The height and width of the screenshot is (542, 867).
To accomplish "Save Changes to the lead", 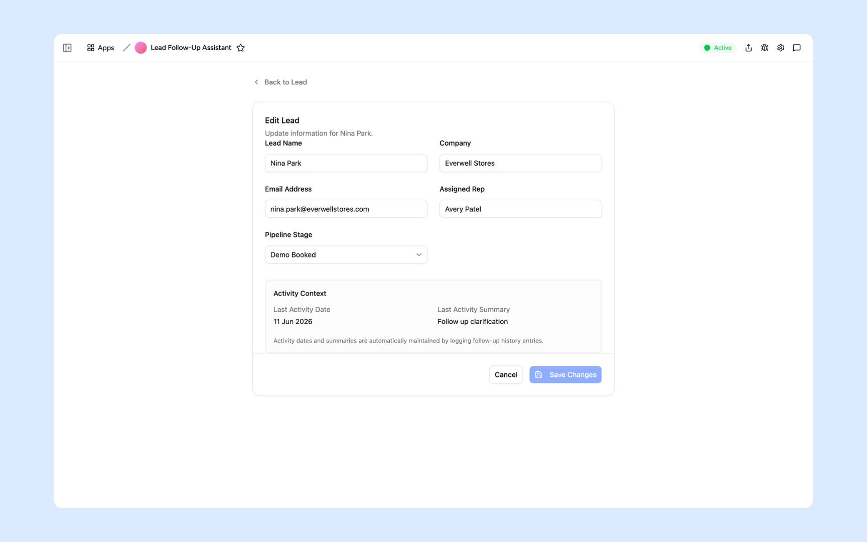I will (565, 375).
